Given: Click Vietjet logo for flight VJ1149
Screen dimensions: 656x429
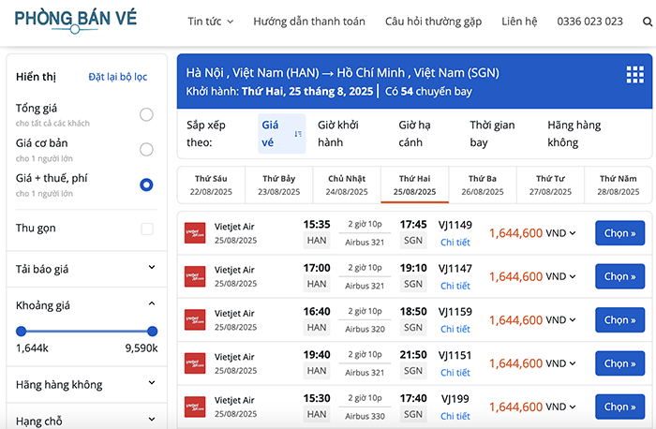Looking at the screenshot, I should coord(195,232).
